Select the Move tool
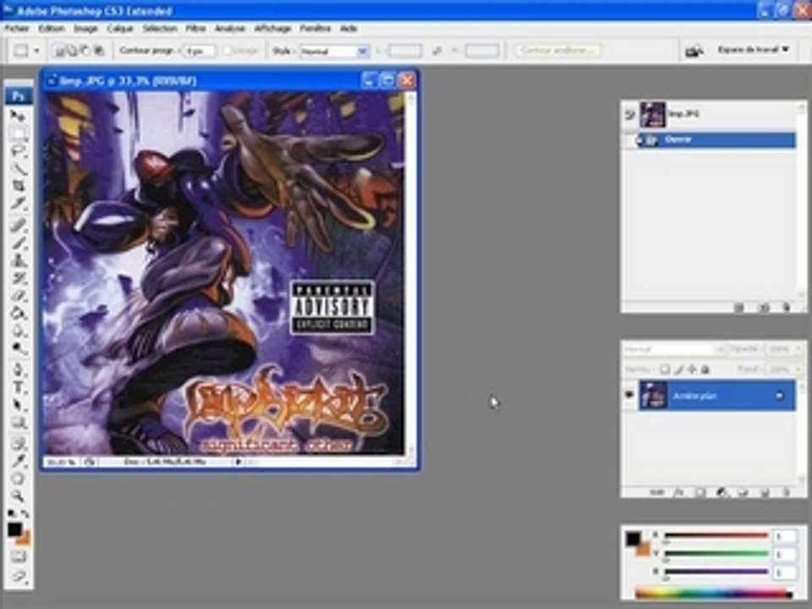Image resolution: width=812 pixels, height=609 pixels. (19, 117)
